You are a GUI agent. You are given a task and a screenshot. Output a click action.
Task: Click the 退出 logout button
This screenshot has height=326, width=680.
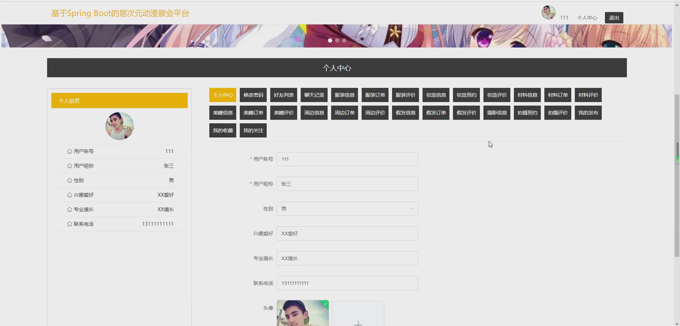[614, 17]
